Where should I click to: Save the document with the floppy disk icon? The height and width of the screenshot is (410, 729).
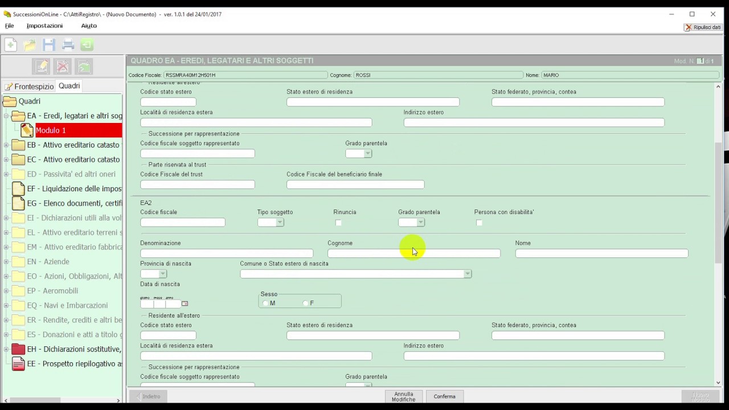click(49, 44)
